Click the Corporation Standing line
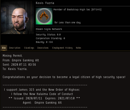 pyautogui.click(x=50, y=38)
